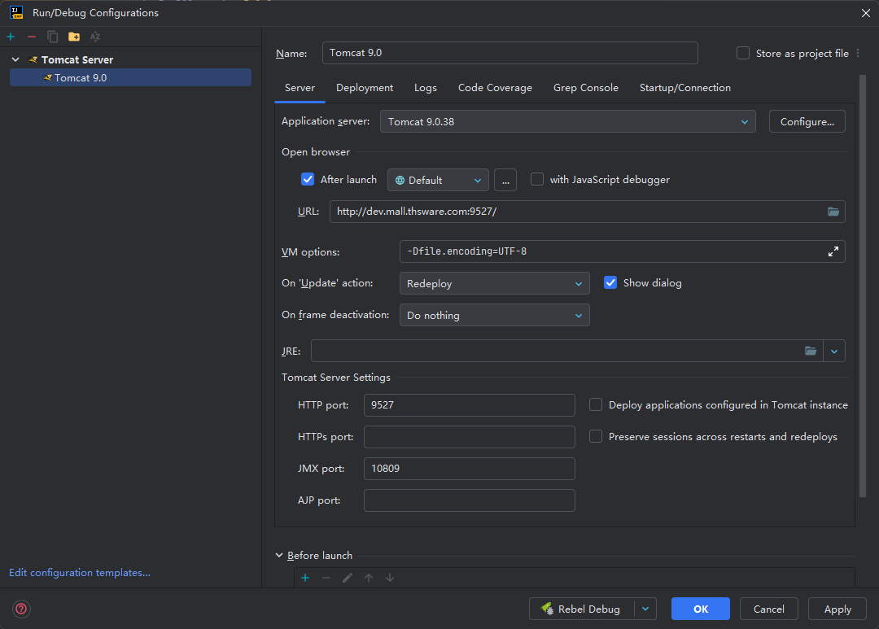
Task: Open the help question mark icon
Action: coord(21,609)
